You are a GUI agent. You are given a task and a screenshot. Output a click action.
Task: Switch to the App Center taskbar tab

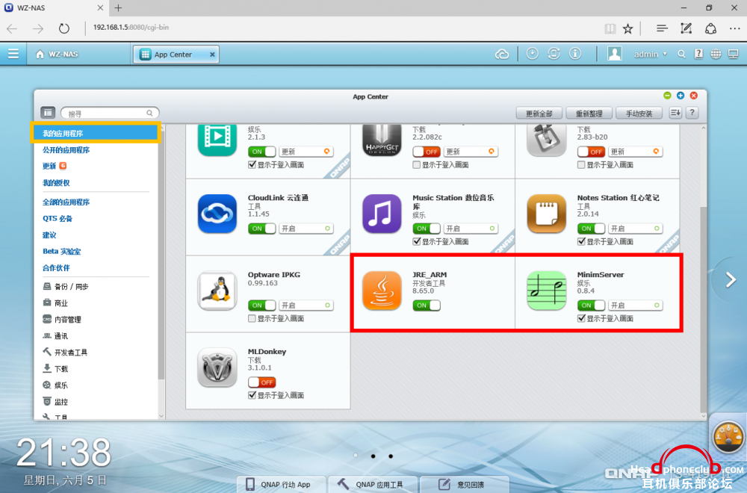click(176, 55)
